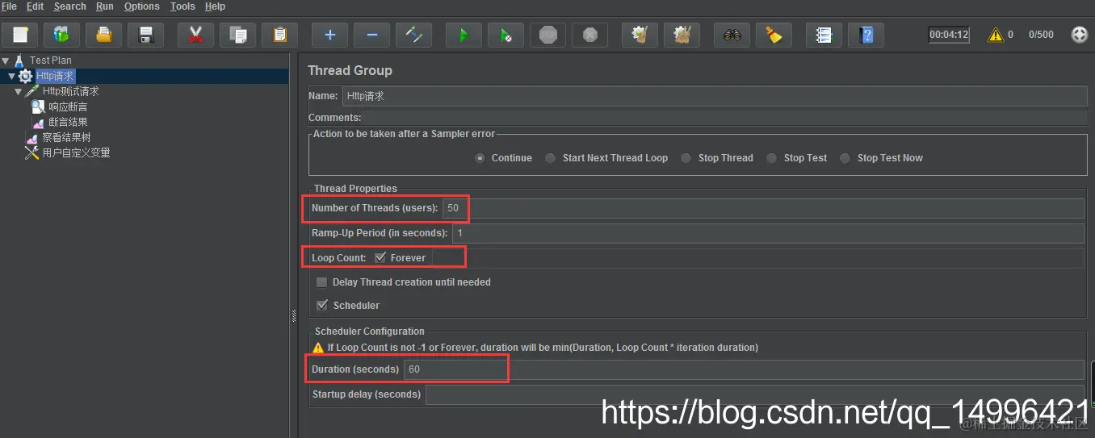Stop the running test icon
1095x438 pixels.
coord(547,35)
